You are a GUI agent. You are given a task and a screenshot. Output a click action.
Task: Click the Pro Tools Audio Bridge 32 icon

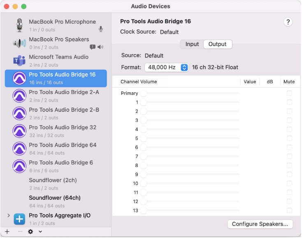pos(19,131)
